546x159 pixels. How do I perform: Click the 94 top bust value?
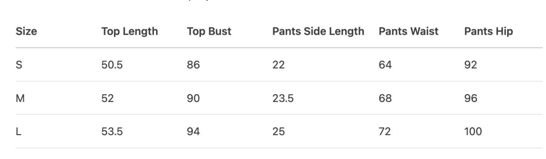[193, 132]
